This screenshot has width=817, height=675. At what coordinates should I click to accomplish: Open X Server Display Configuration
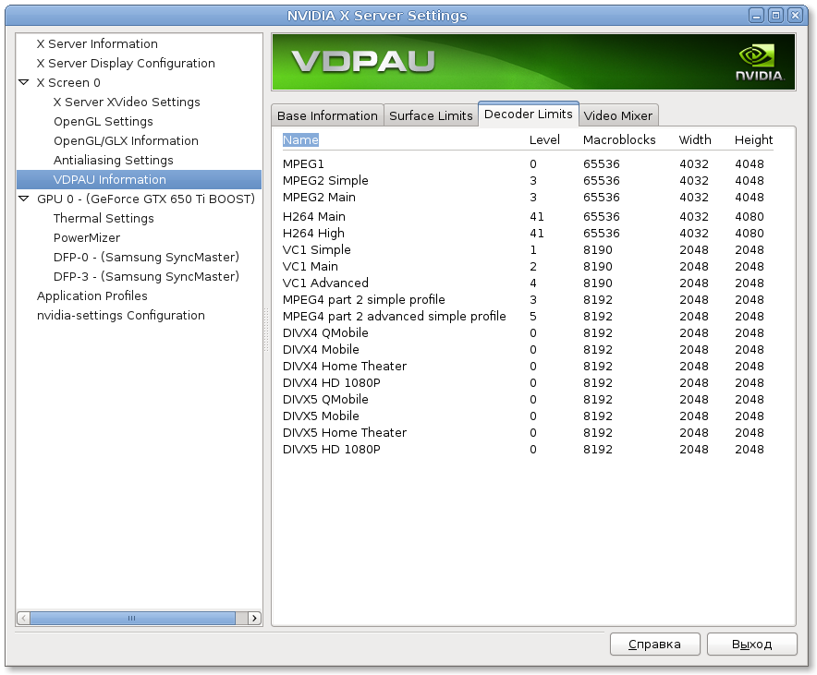126,63
